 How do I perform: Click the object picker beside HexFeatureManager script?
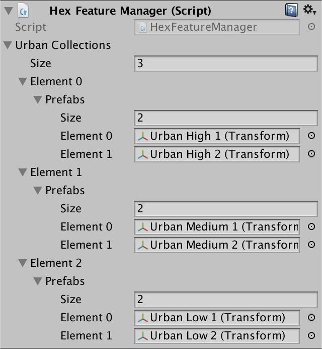311,27
